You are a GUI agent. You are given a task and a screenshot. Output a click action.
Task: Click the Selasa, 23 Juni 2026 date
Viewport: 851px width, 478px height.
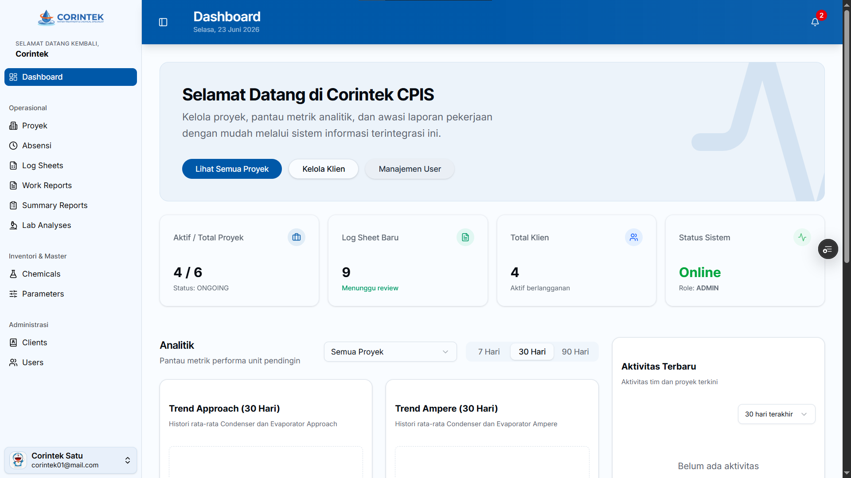[226, 30]
